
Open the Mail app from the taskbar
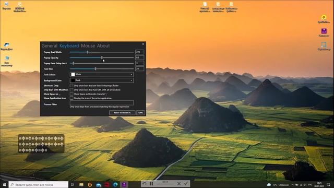[99, 184]
